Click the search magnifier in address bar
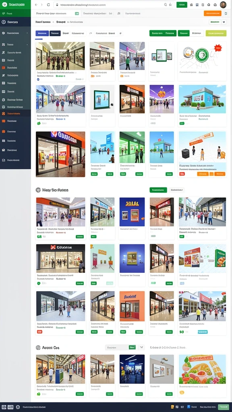Screen dimensions: 232x412 click(x=166, y=5)
